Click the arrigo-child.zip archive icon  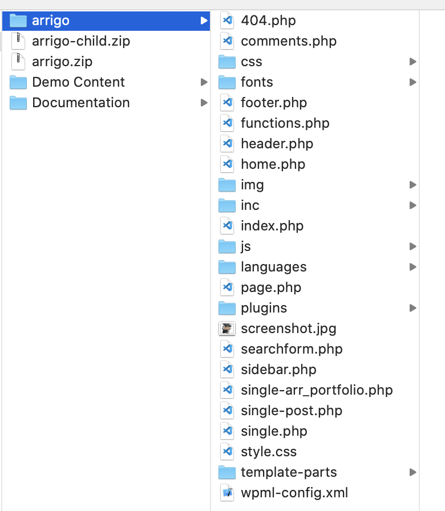coord(18,42)
